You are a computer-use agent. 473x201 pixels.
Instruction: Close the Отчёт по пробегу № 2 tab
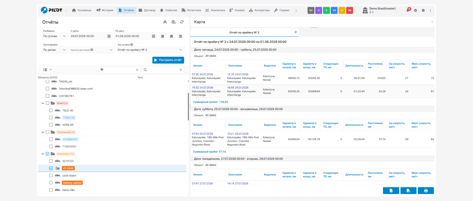(296, 32)
